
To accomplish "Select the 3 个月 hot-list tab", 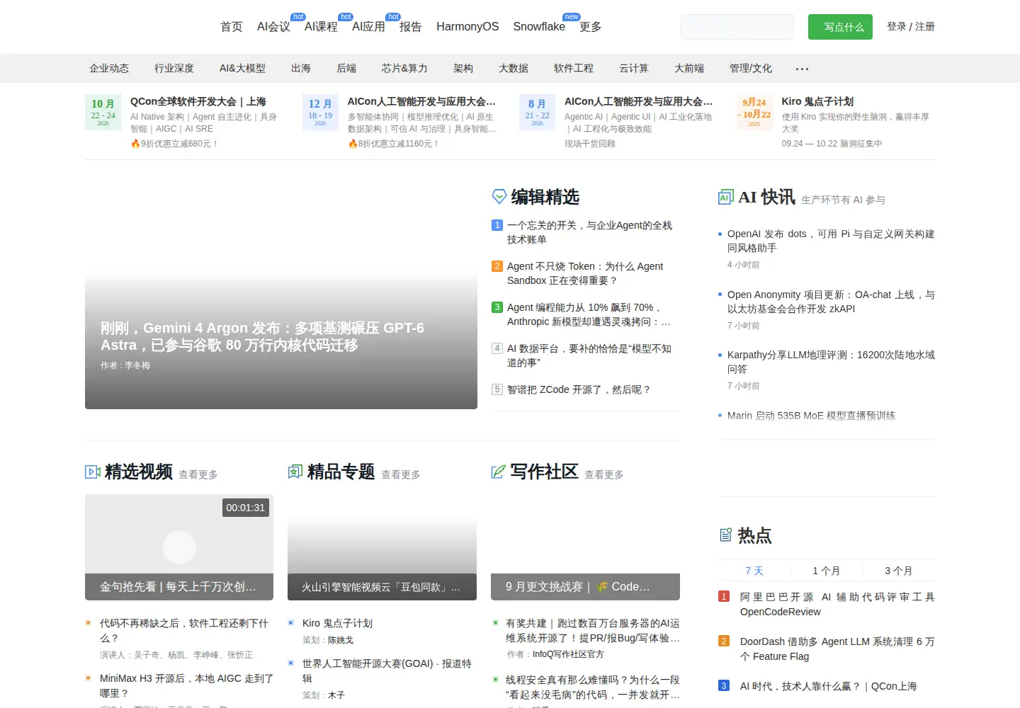I will click(x=899, y=571).
